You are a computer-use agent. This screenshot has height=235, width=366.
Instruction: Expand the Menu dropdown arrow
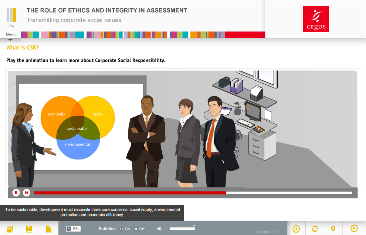click(x=10, y=40)
